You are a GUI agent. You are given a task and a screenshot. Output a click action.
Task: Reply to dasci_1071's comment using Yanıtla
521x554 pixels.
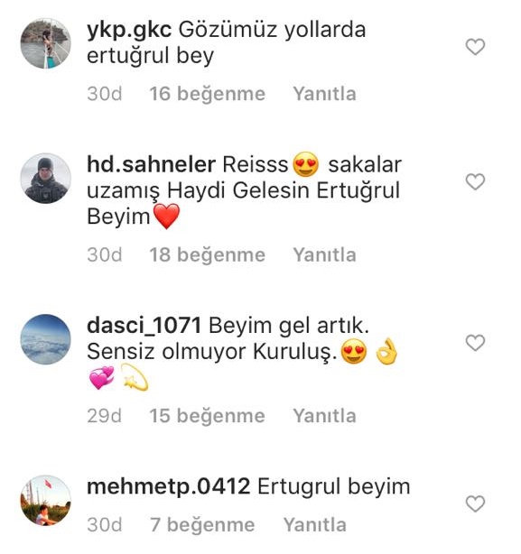pos(324,415)
